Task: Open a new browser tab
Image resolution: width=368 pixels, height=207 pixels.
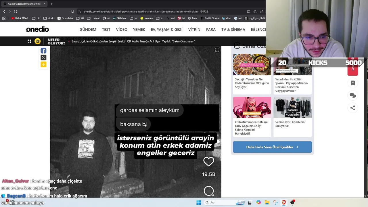Action: point(51,4)
